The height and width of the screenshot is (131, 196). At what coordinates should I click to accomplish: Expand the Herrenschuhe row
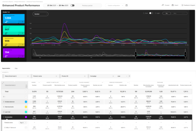click(4, 107)
